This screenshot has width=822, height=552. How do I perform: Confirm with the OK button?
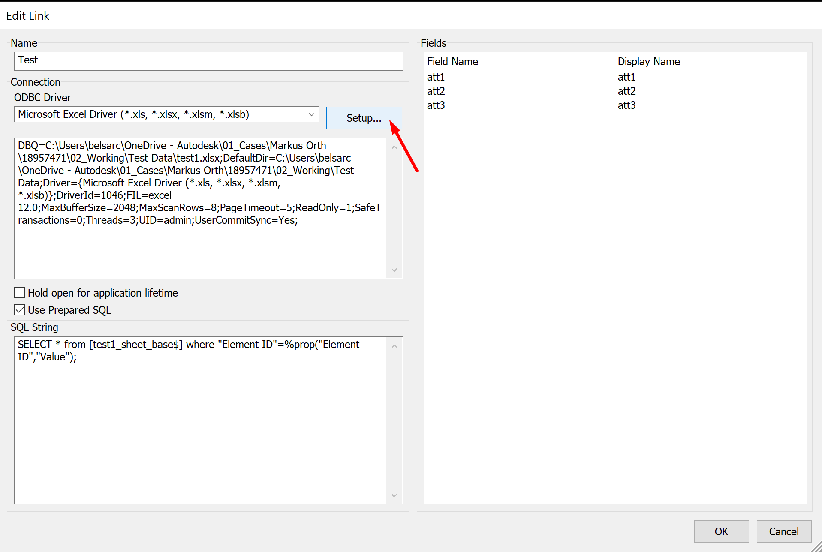click(x=721, y=531)
